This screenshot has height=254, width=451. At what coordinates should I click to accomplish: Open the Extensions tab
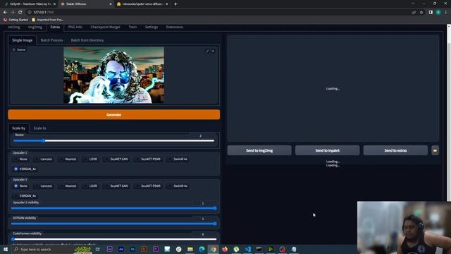(x=175, y=27)
